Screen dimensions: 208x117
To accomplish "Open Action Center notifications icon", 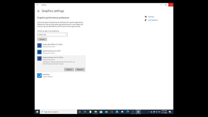I will (170, 112).
